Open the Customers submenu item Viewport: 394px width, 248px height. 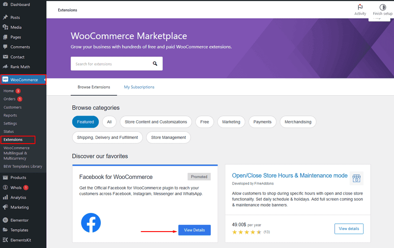[13, 107]
